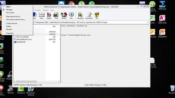Viewport: 175px width, 98px height.
Task: Click the SFX toolbar icon
Action: coord(97,16)
